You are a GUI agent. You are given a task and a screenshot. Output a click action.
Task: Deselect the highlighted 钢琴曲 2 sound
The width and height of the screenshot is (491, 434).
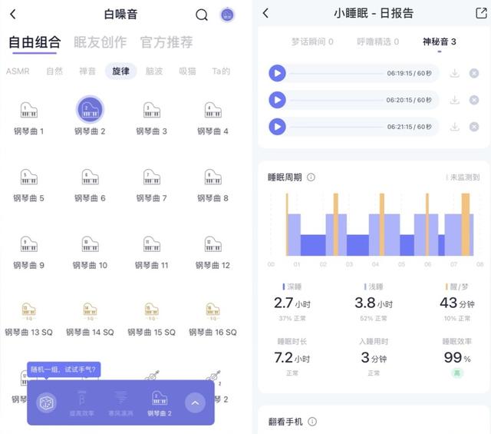coord(91,111)
